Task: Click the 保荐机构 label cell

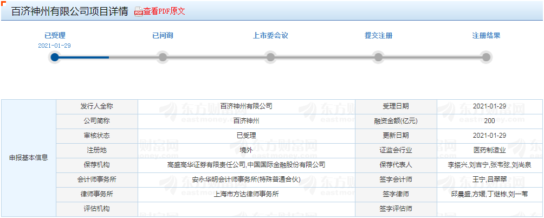Action: tap(97, 165)
